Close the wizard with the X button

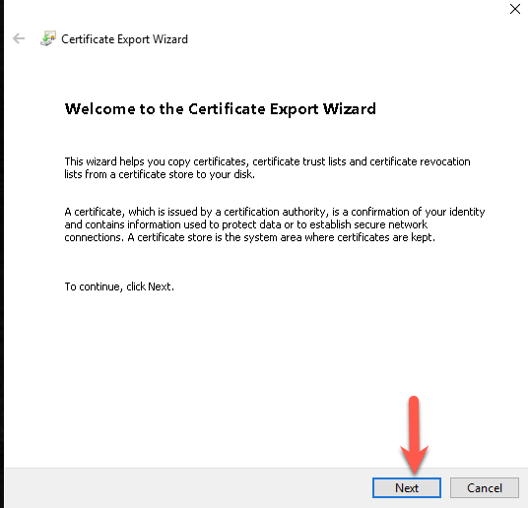[x=515, y=9]
